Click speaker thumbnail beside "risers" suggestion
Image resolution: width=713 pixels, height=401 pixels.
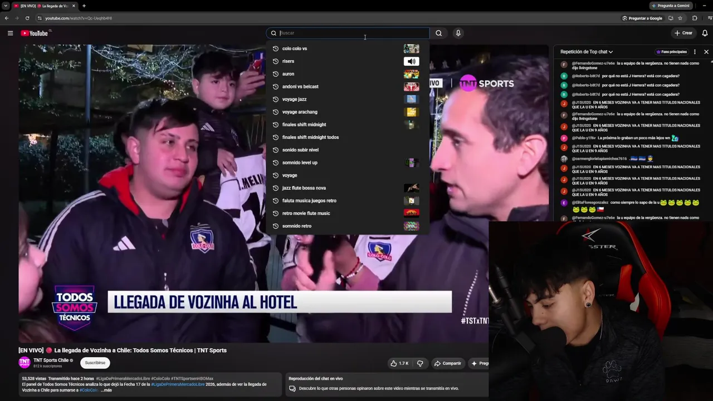[412, 61]
